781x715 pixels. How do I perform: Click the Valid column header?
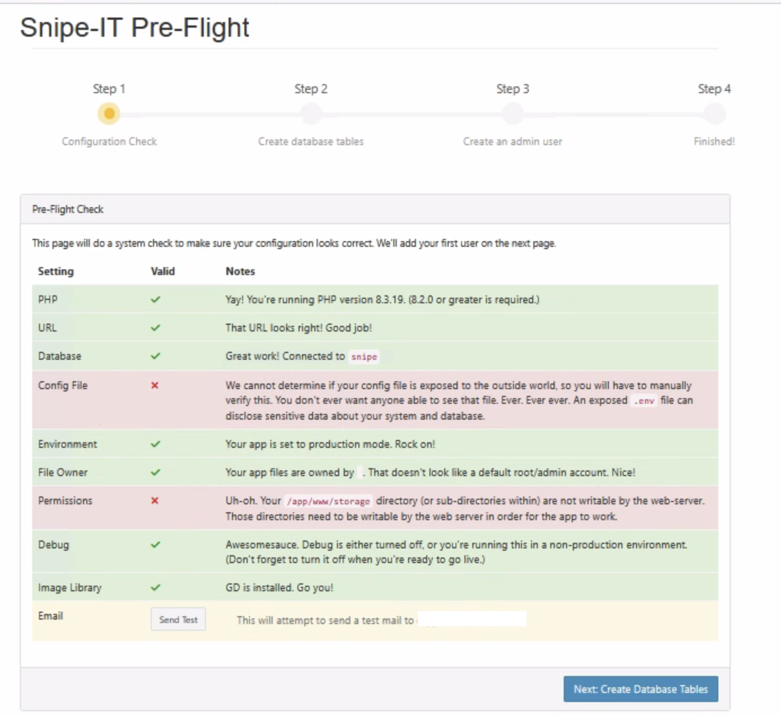(x=163, y=271)
